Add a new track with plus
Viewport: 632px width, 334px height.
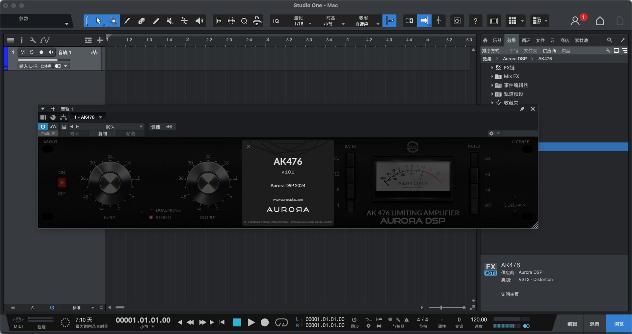(100, 40)
